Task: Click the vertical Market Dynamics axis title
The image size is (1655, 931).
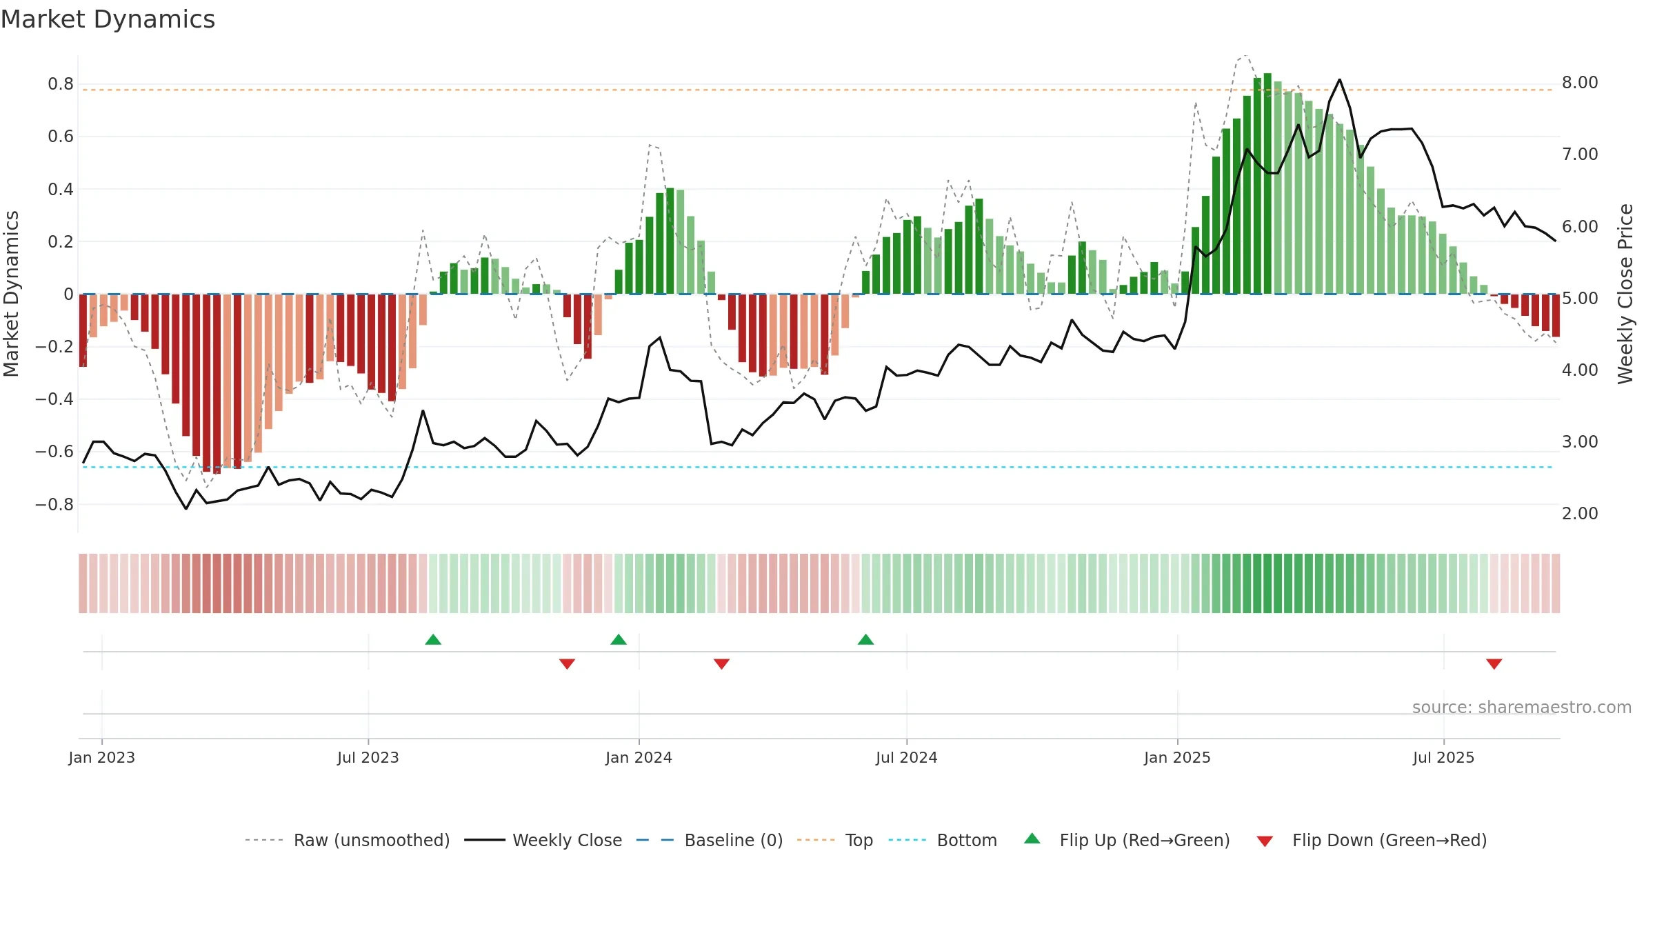Action: [x=11, y=294]
